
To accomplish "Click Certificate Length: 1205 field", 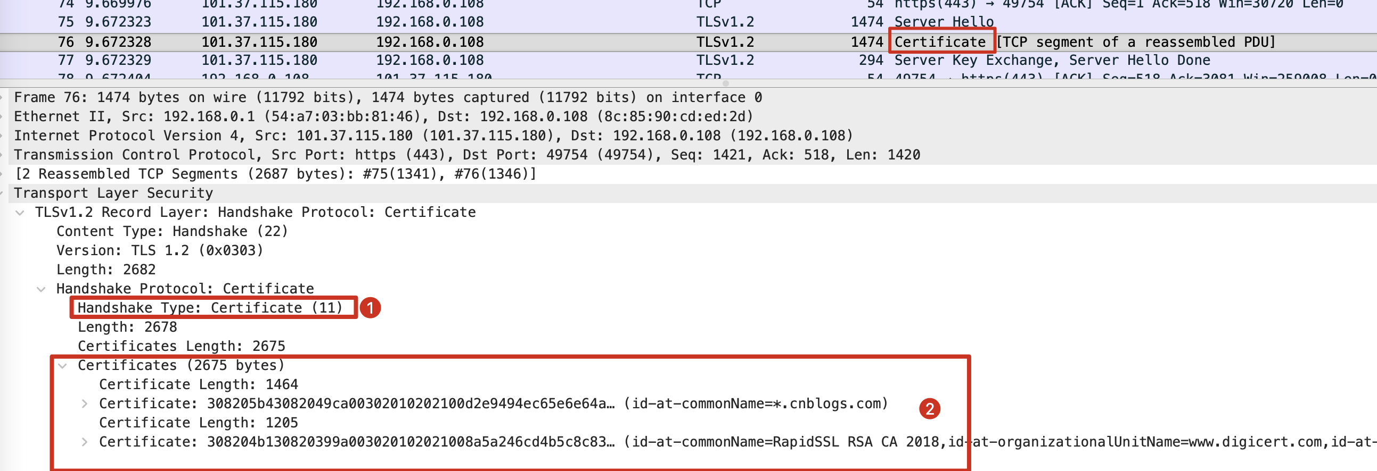I will pos(198,424).
